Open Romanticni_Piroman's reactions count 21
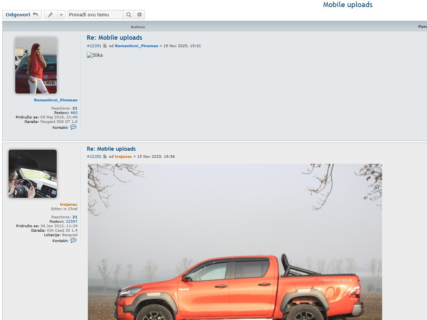 (x=75, y=108)
